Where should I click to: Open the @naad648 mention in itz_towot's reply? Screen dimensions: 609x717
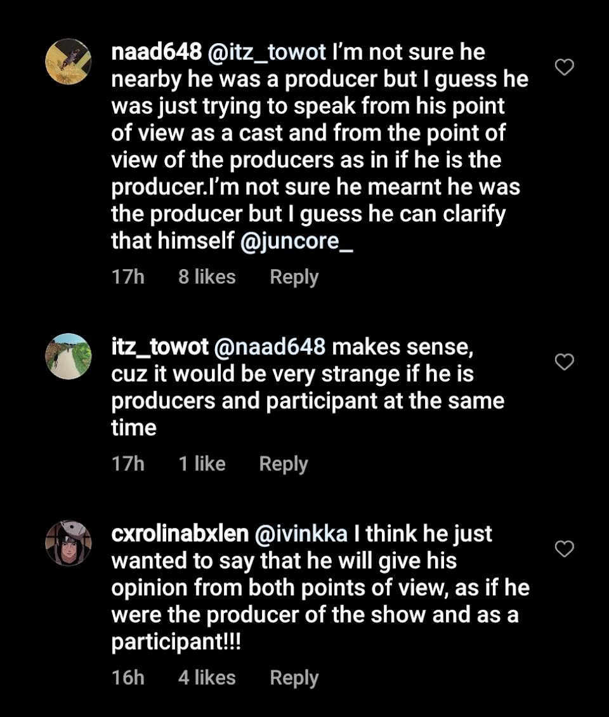270,347
